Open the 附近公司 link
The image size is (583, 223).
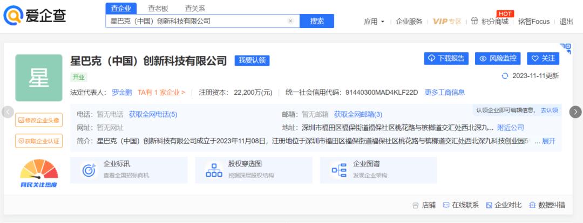pos(511,128)
